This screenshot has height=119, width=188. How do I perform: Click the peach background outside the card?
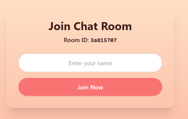tap(181, 60)
